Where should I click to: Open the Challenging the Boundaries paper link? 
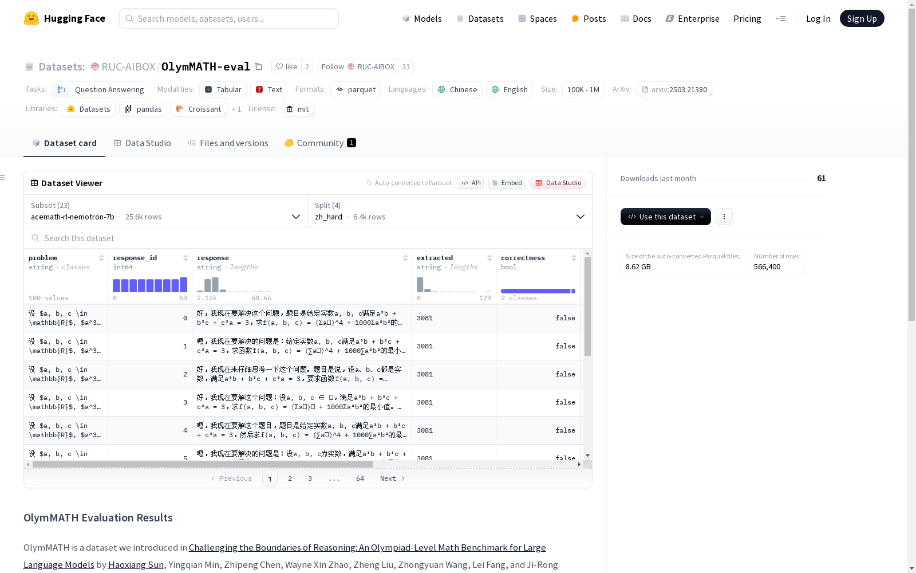pyautogui.click(x=285, y=556)
